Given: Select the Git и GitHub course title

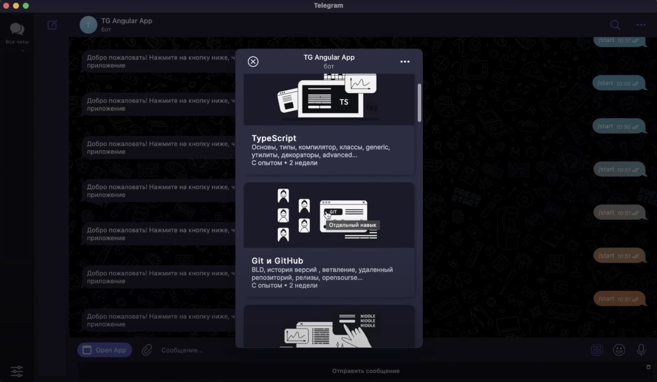Looking at the screenshot, I should (x=277, y=261).
